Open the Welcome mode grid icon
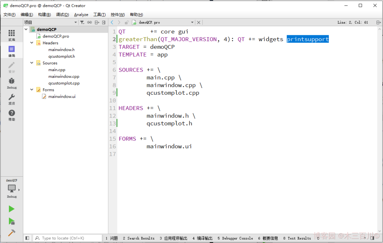This screenshot has height=243, width=383. point(12,35)
